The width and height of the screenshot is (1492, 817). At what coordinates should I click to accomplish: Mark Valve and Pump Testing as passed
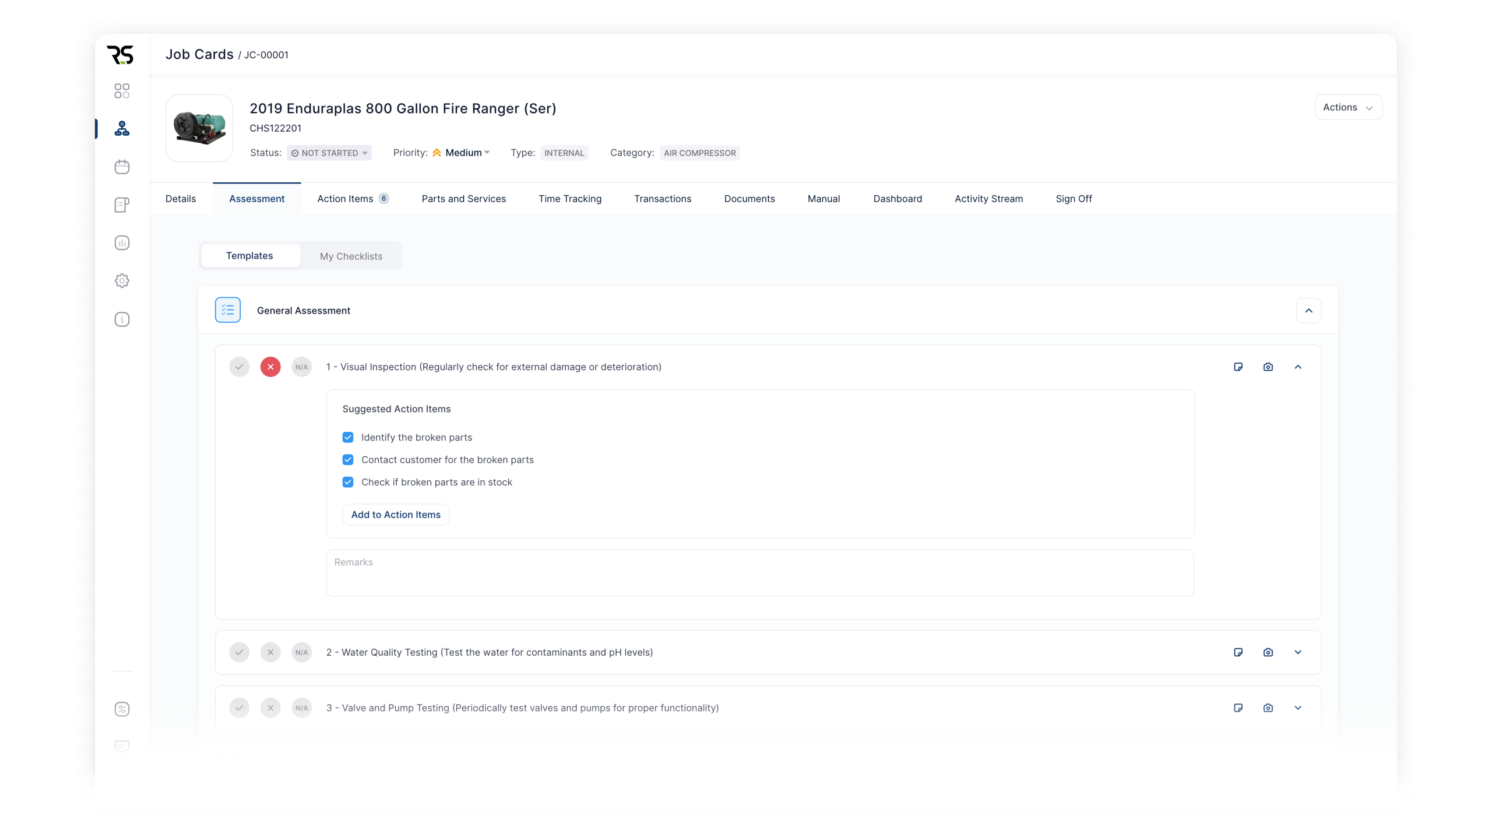(239, 707)
